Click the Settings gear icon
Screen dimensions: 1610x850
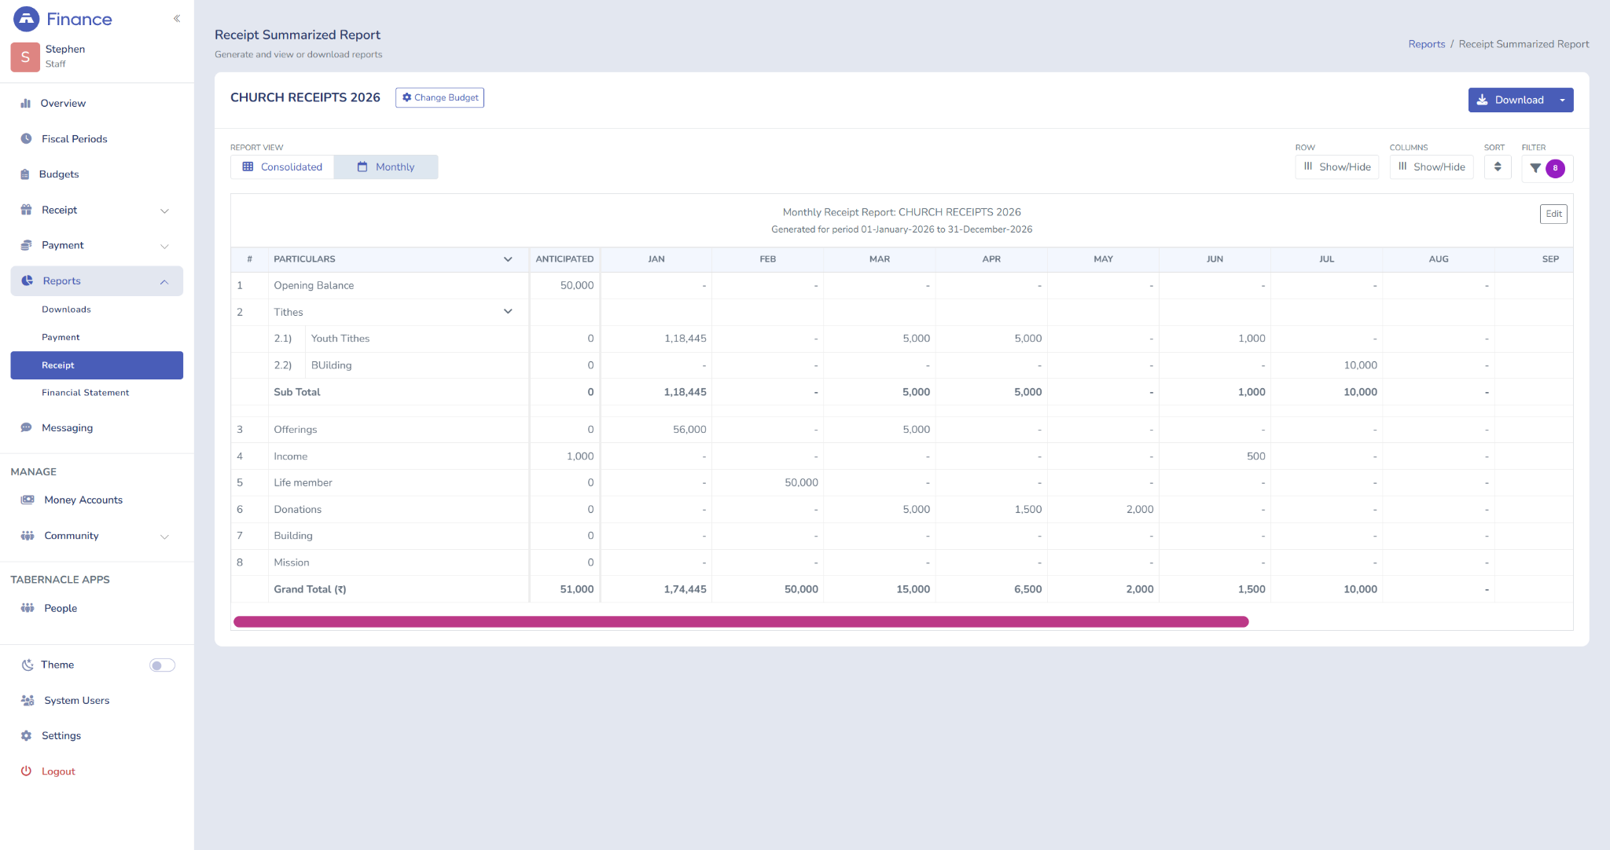click(x=26, y=735)
